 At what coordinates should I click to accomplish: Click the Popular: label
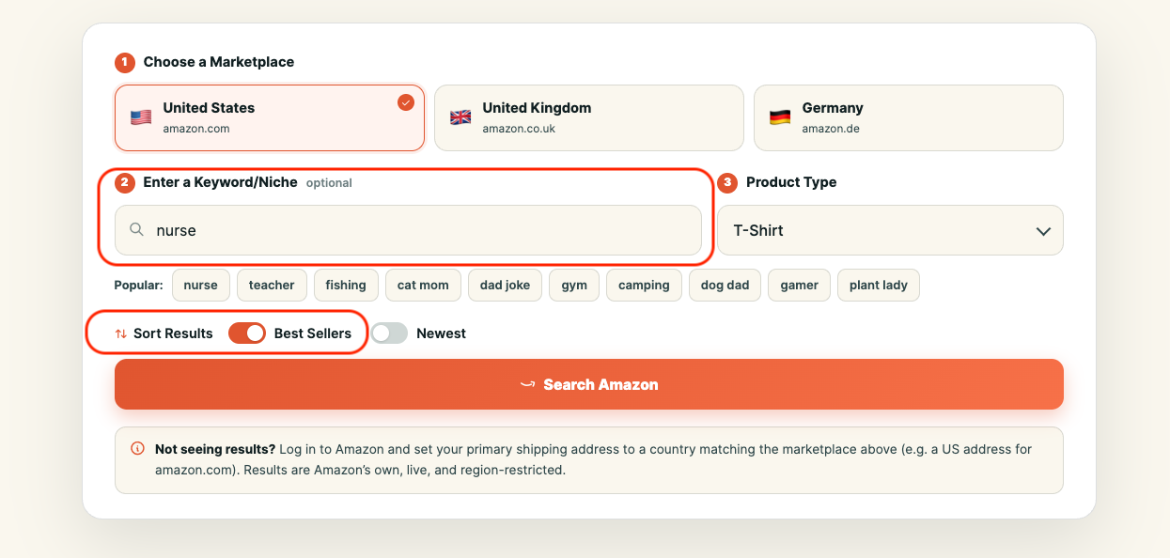(139, 286)
